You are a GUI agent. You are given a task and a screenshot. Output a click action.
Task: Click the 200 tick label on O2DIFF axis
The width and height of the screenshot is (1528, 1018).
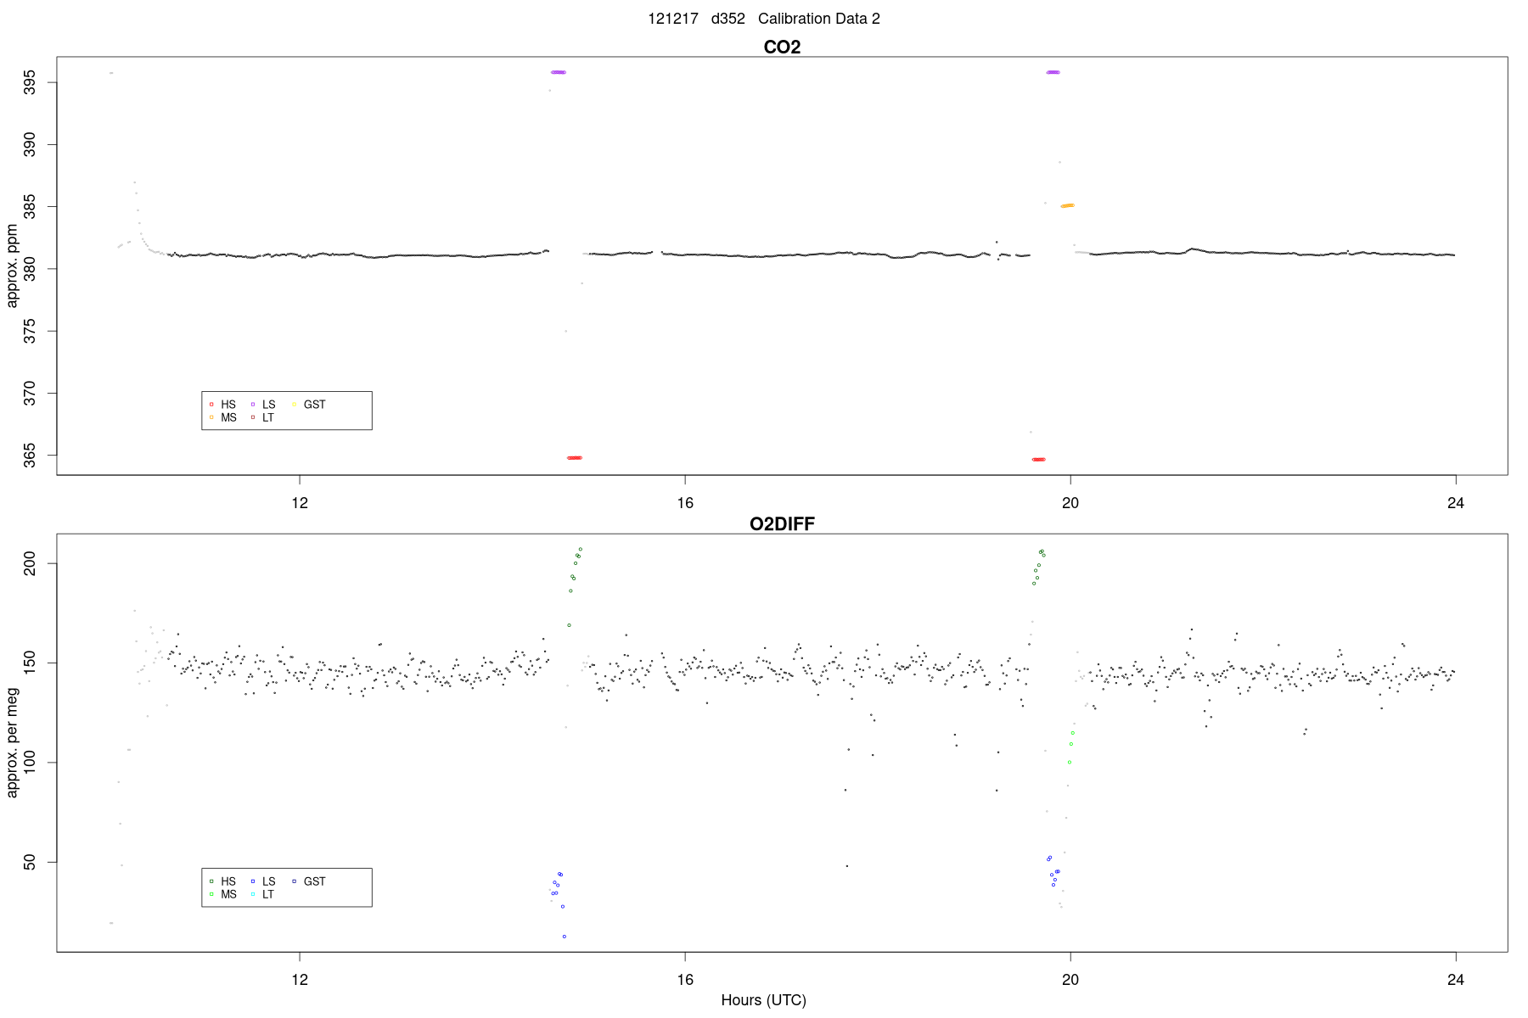coord(30,563)
